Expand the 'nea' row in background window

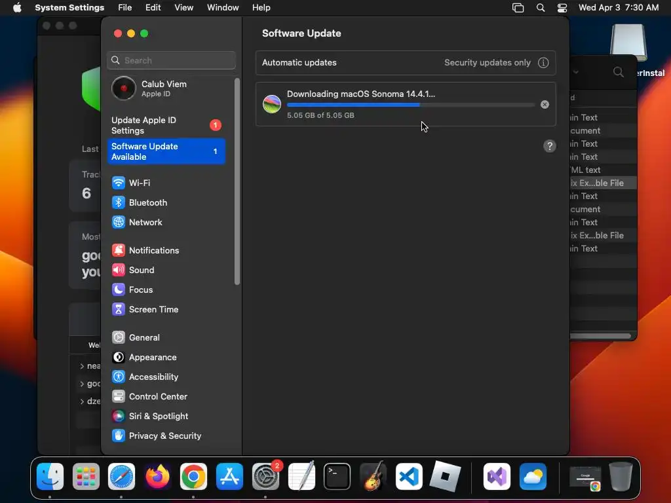(82, 366)
